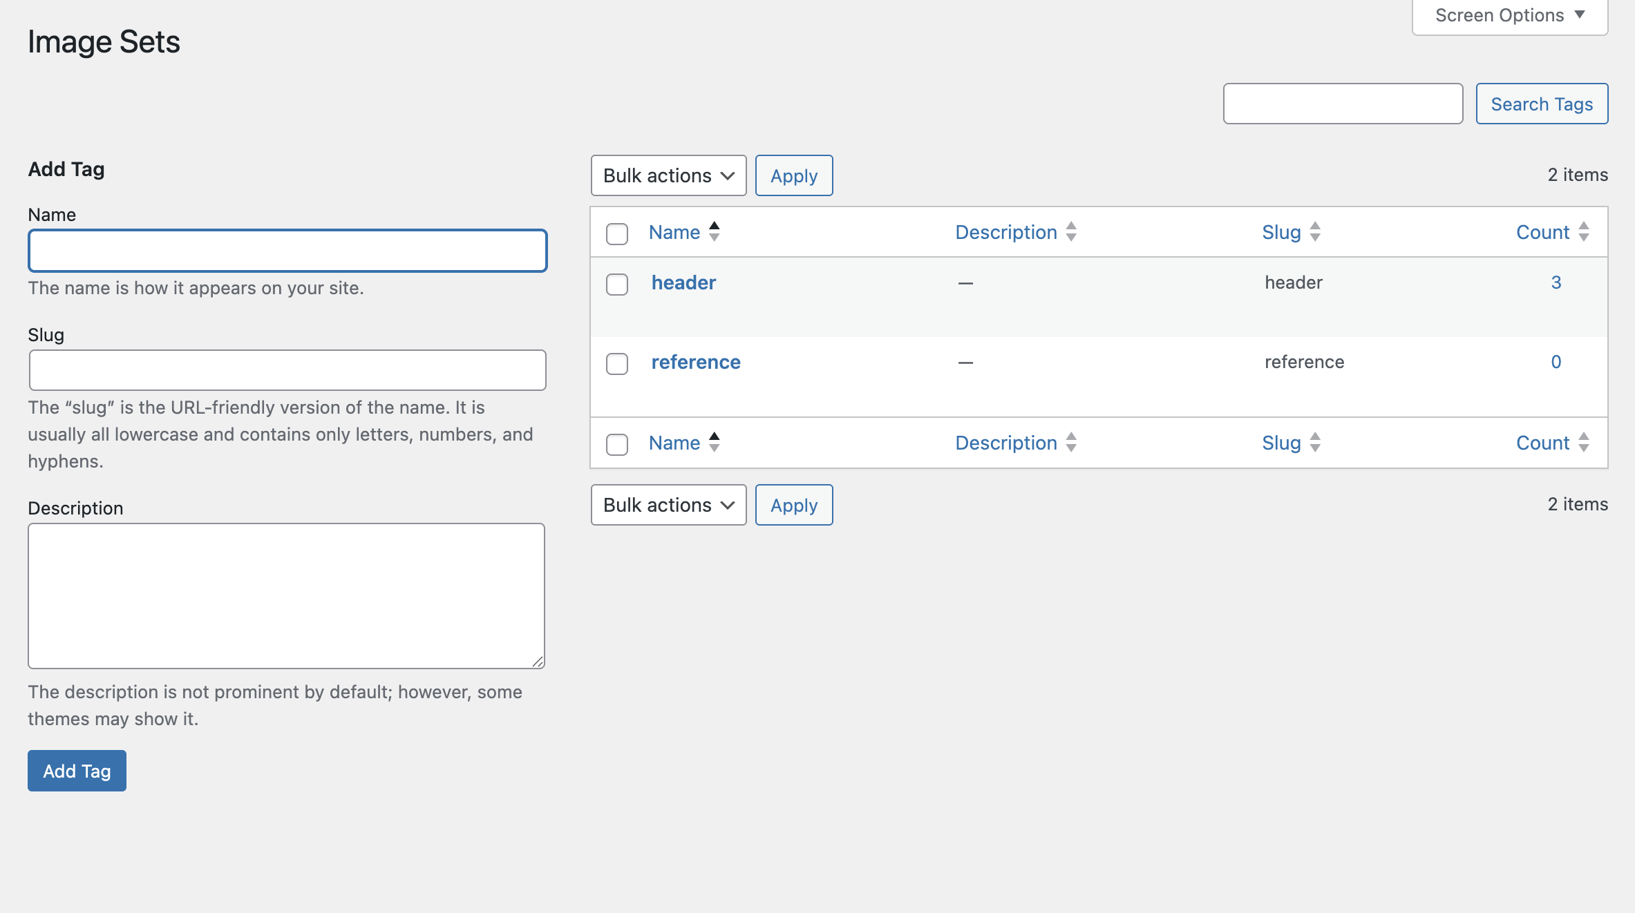
Task: Sort the table by Slug column
Action: pos(1281,232)
